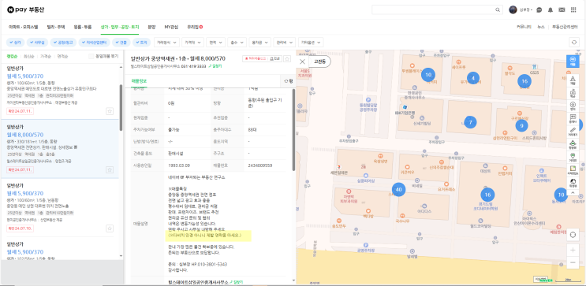Viewport: 586px width, 286px height.
Task: Open the 거래방식 dropdown
Action: pos(166,43)
